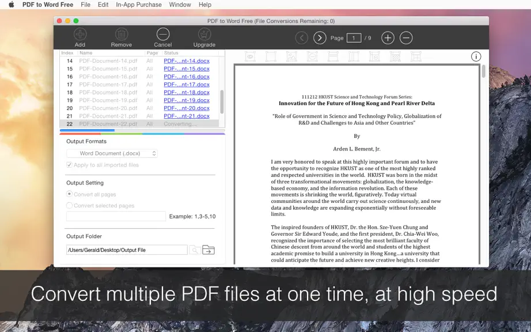531x332 pixels.
Task: Select the empty rectangle area tool
Action: 271,56
